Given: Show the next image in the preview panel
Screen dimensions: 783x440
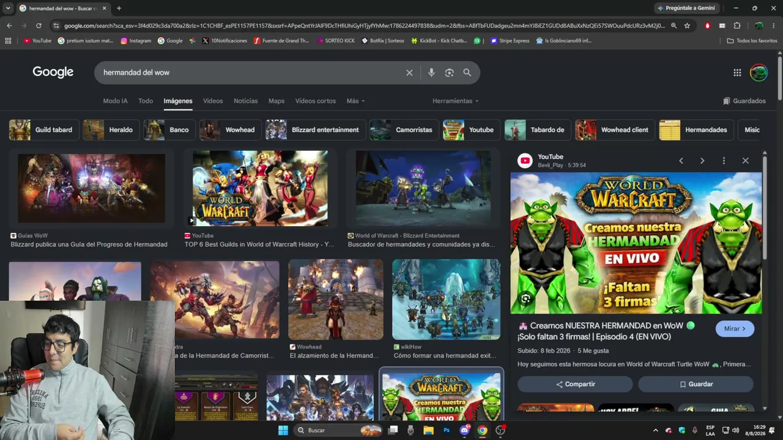Looking at the screenshot, I should pos(702,161).
